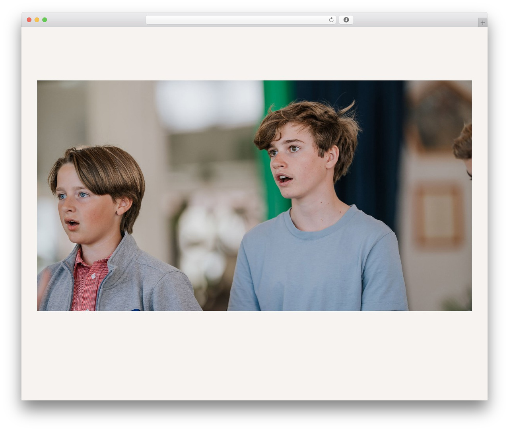Viewport: 509px width, 431px height.
Task: Click the reload page icon in address bar
Action: click(x=331, y=20)
